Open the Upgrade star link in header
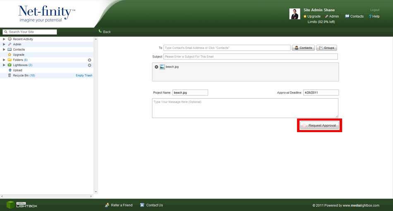The width and height of the screenshot is (393, 211). click(312, 17)
